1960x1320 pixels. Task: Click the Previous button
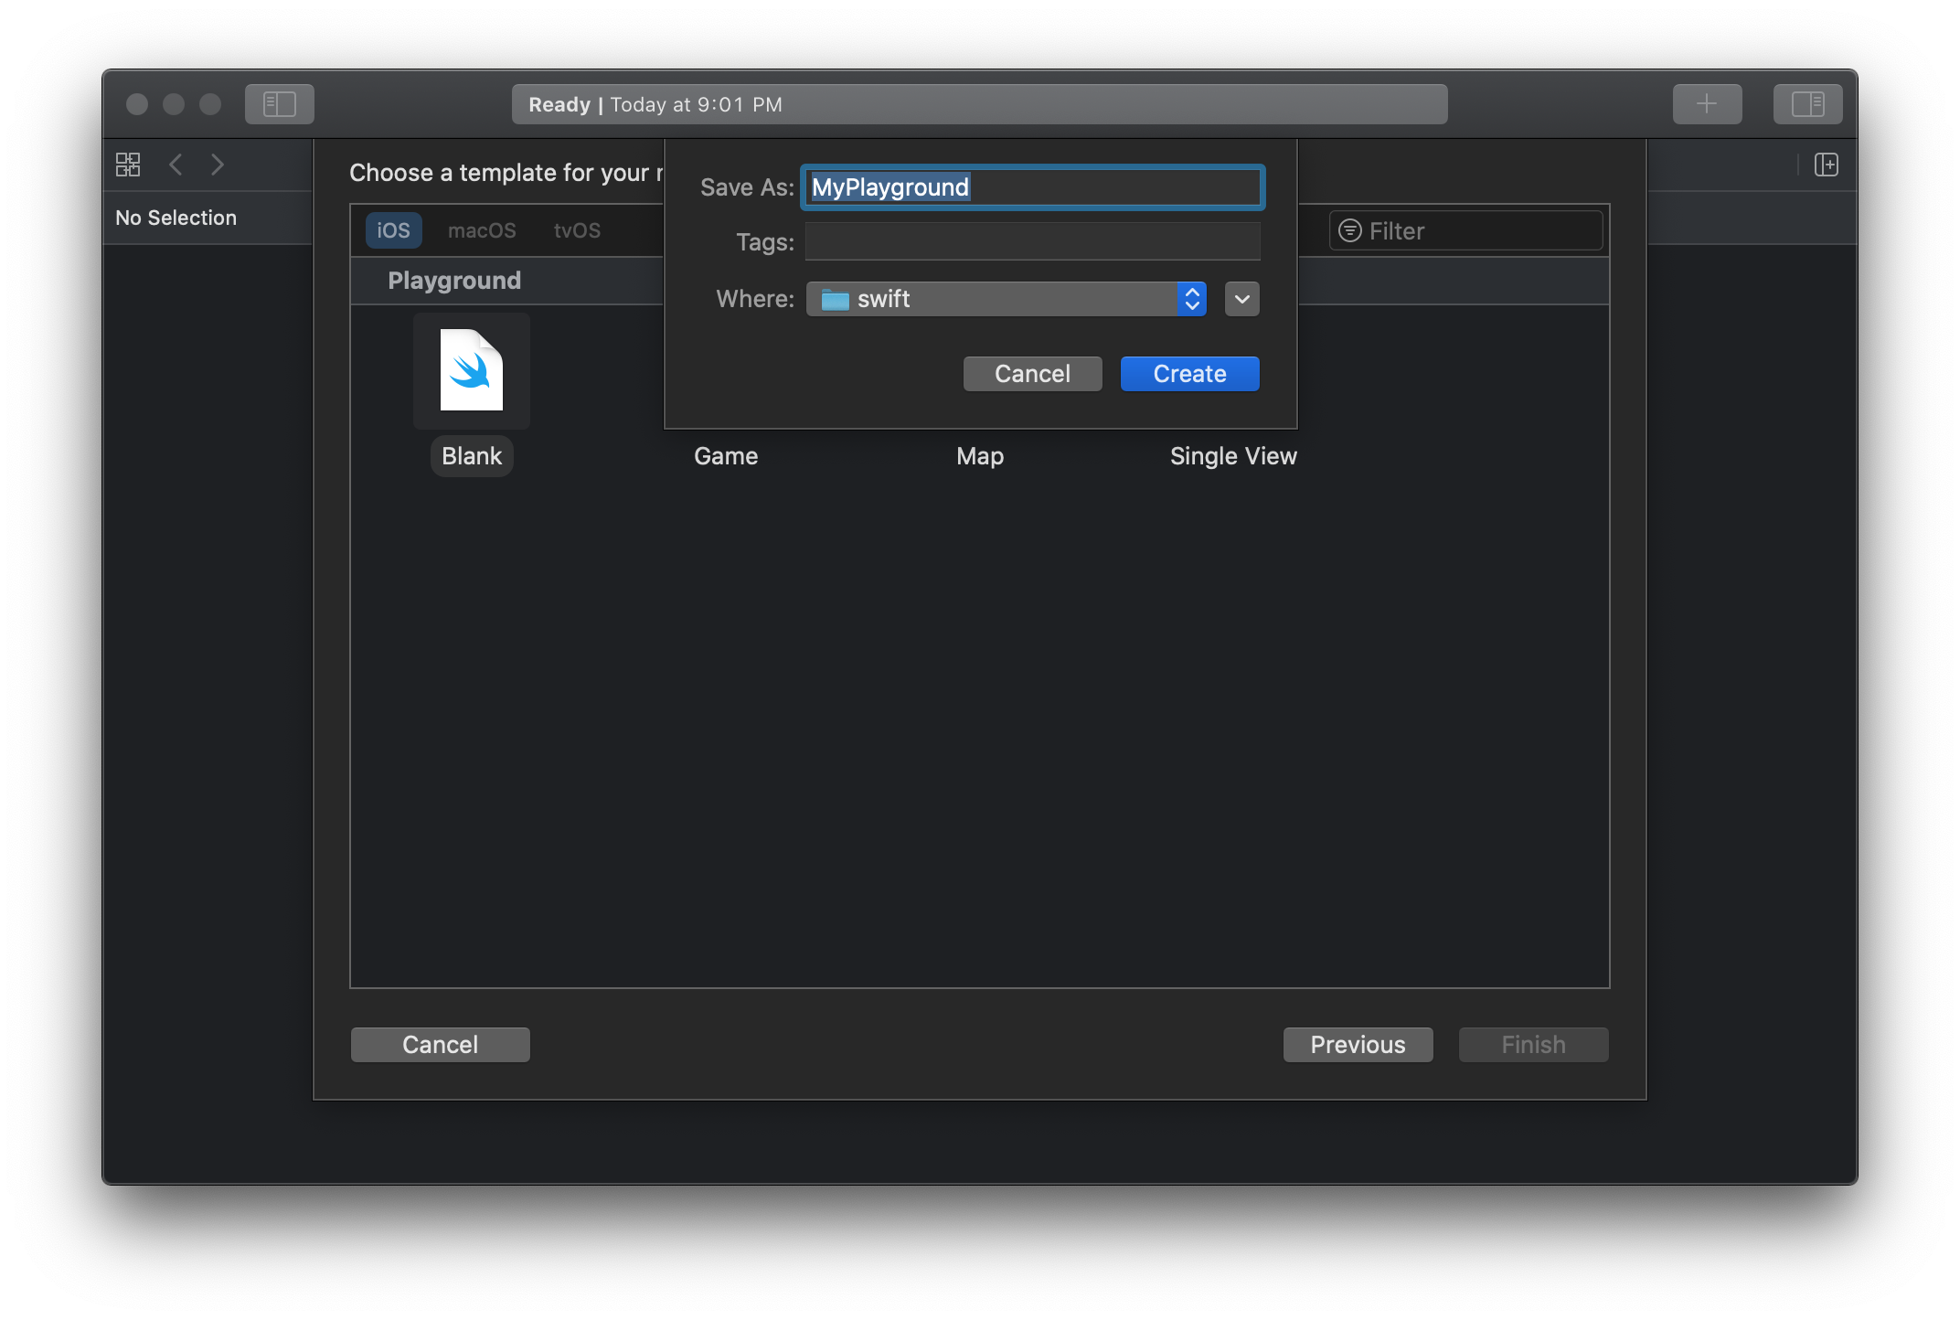coord(1358,1045)
